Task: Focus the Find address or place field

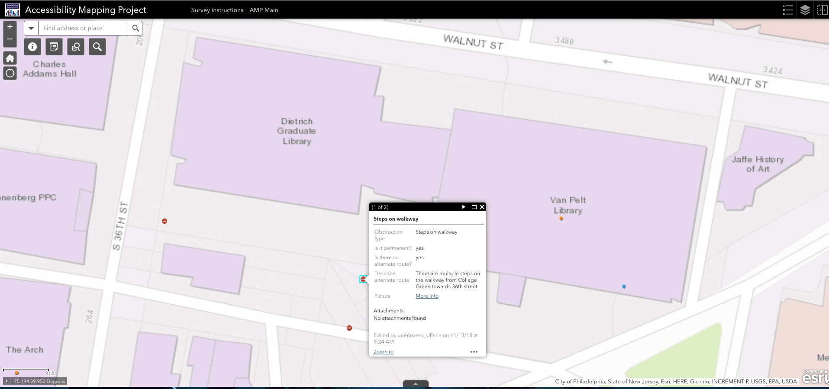Action: 83,28
